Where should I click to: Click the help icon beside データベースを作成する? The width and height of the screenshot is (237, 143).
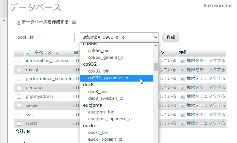74,22
